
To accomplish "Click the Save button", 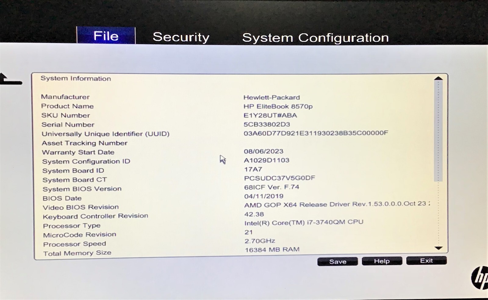I will (338, 262).
